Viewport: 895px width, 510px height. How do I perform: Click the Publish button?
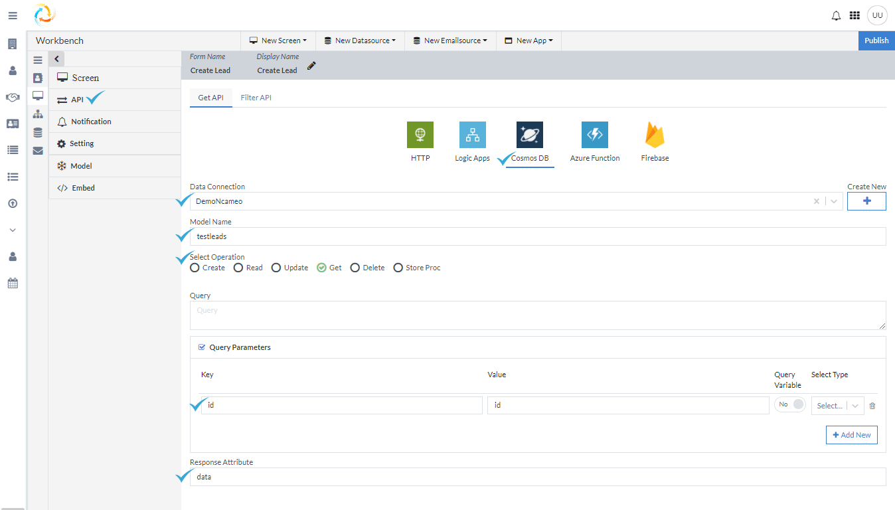(x=876, y=41)
